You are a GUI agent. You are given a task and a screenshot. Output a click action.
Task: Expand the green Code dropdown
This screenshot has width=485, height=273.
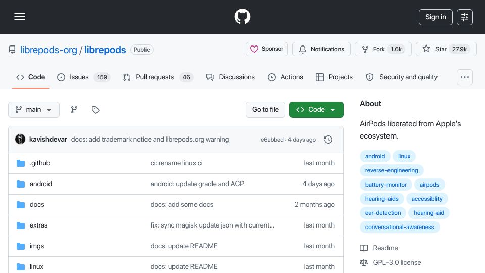coord(316,110)
